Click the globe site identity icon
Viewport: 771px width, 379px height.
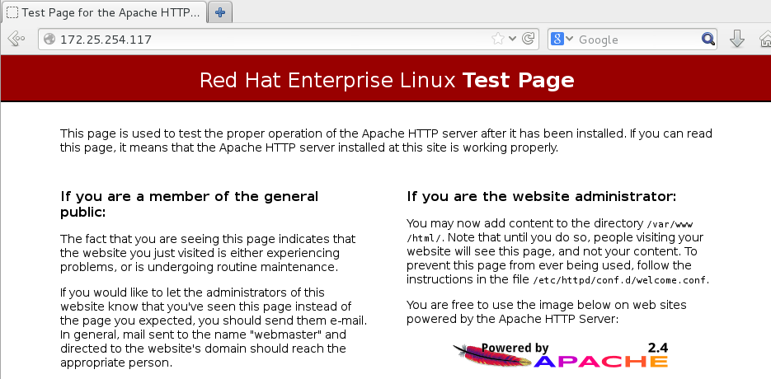[x=49, y=39]
